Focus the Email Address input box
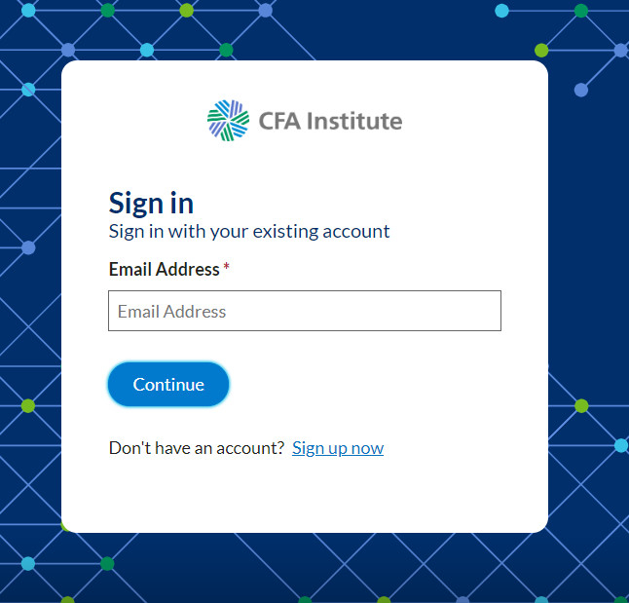The height and width of the screenshot is (603, 629). coord(305,311)
